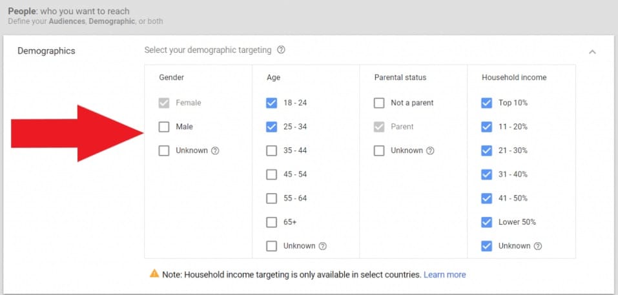
Task: Click the Demographics section title
Action: pyautogui.click(x=46, y=51)
